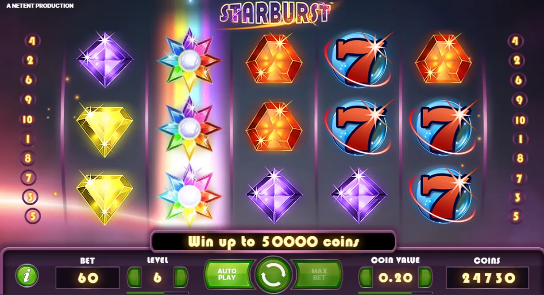Select payline 4 on the left side
Screen dimensions: 544x295
32,41
